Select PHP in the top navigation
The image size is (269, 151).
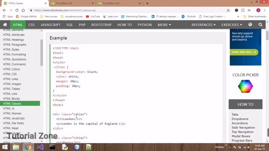point(82,25)
